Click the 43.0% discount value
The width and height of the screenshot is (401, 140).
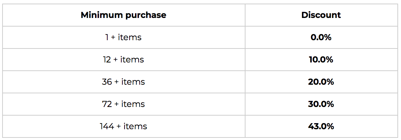[x=321, y=126]
